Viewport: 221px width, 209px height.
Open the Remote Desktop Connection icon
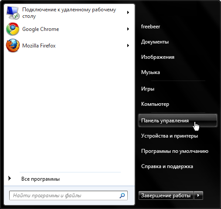click(13, 13)
